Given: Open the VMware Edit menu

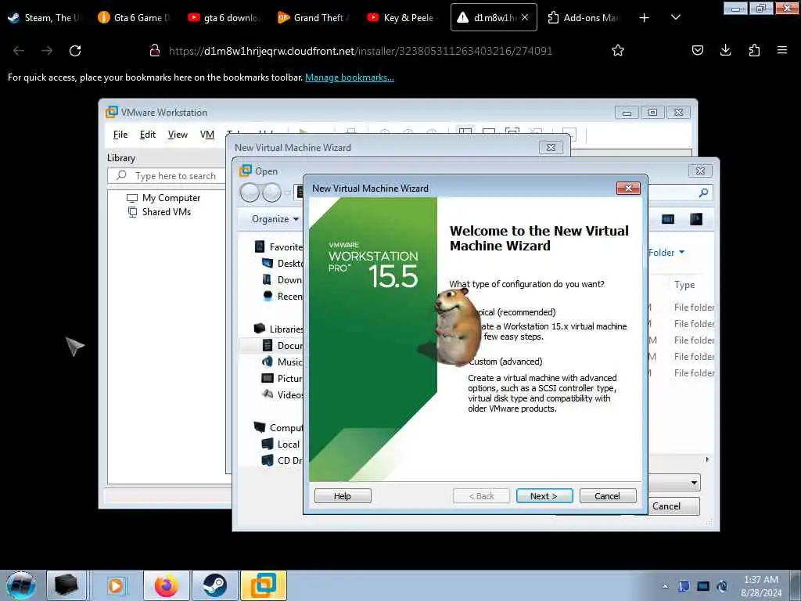Looking at the screenshot, I should (x=148, y=135).
